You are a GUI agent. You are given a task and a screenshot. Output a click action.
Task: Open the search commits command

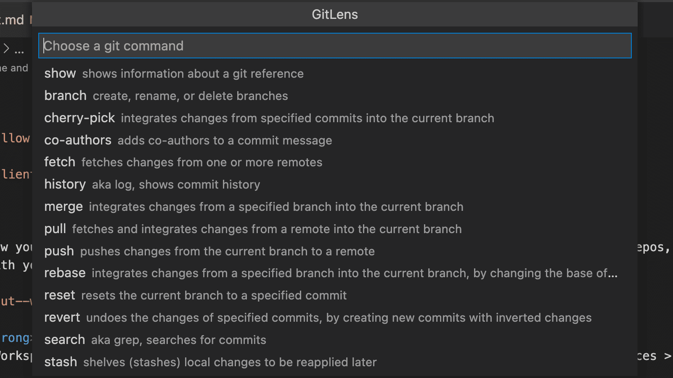pos(335,340)
